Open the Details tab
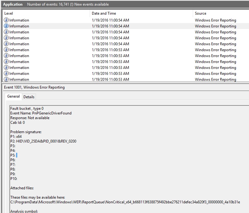Screen dimensions: 249x213 tap(29, 97)
